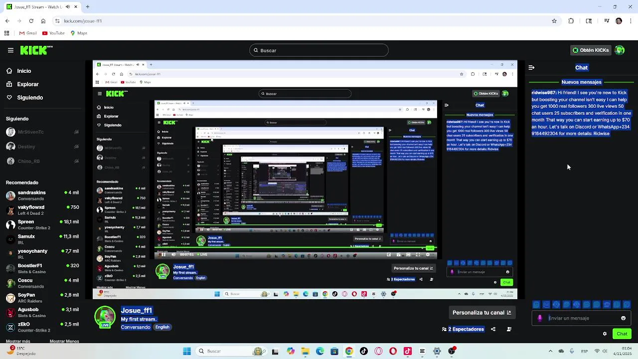The image size is (638, 359).
Task: Click the English language tag
Action: 162,327
